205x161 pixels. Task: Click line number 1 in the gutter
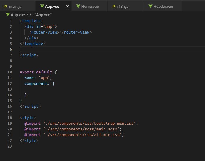pos(11,21)
